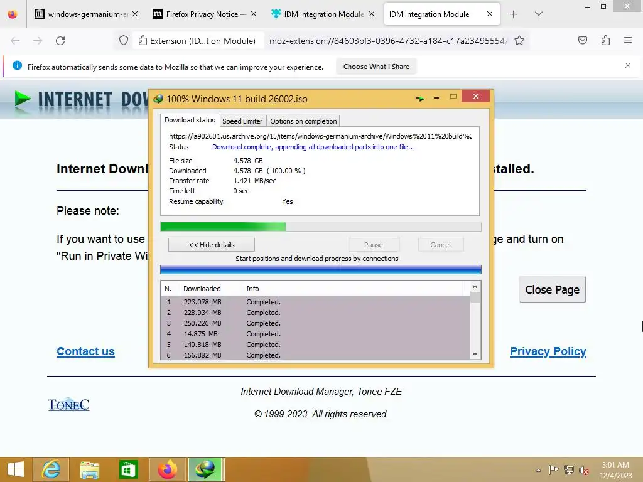Open the Contact us link
Image resolution: width=643 pixels, height=482 pixels.
85,351
